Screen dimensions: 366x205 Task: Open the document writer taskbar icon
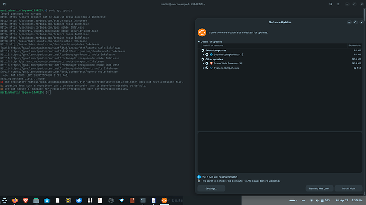pos(153,200)
